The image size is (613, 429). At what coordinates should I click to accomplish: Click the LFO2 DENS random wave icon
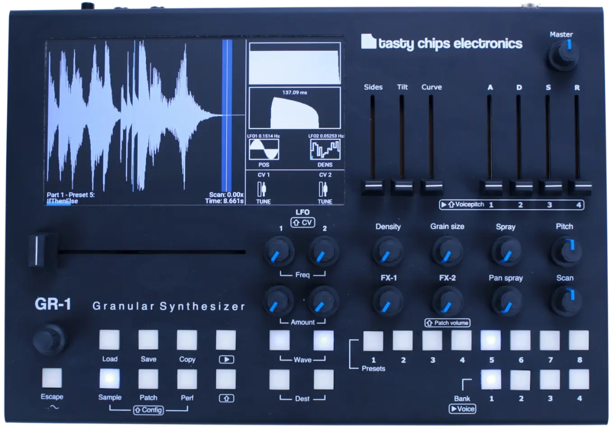(325, 149)
